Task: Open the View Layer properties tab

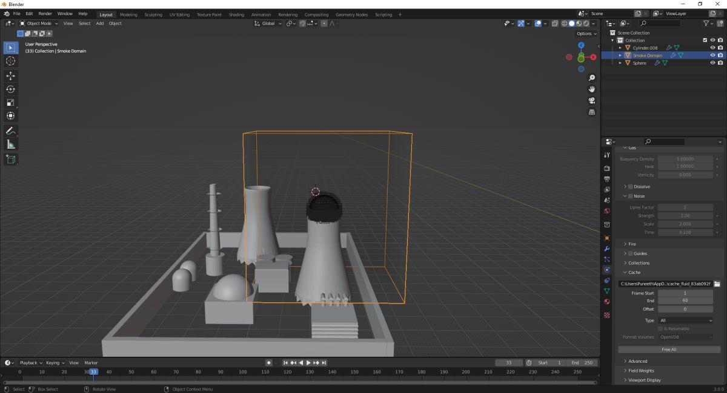Action: [x=607, y=189]
